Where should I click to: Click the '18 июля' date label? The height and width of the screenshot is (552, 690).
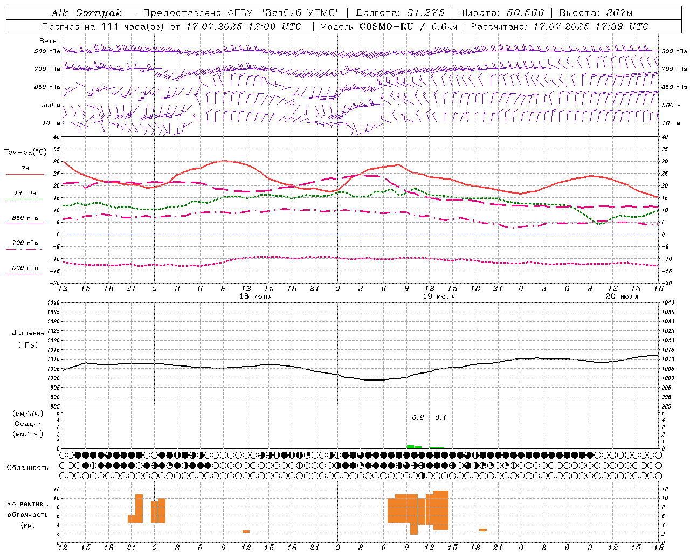[x=256, y=296]
